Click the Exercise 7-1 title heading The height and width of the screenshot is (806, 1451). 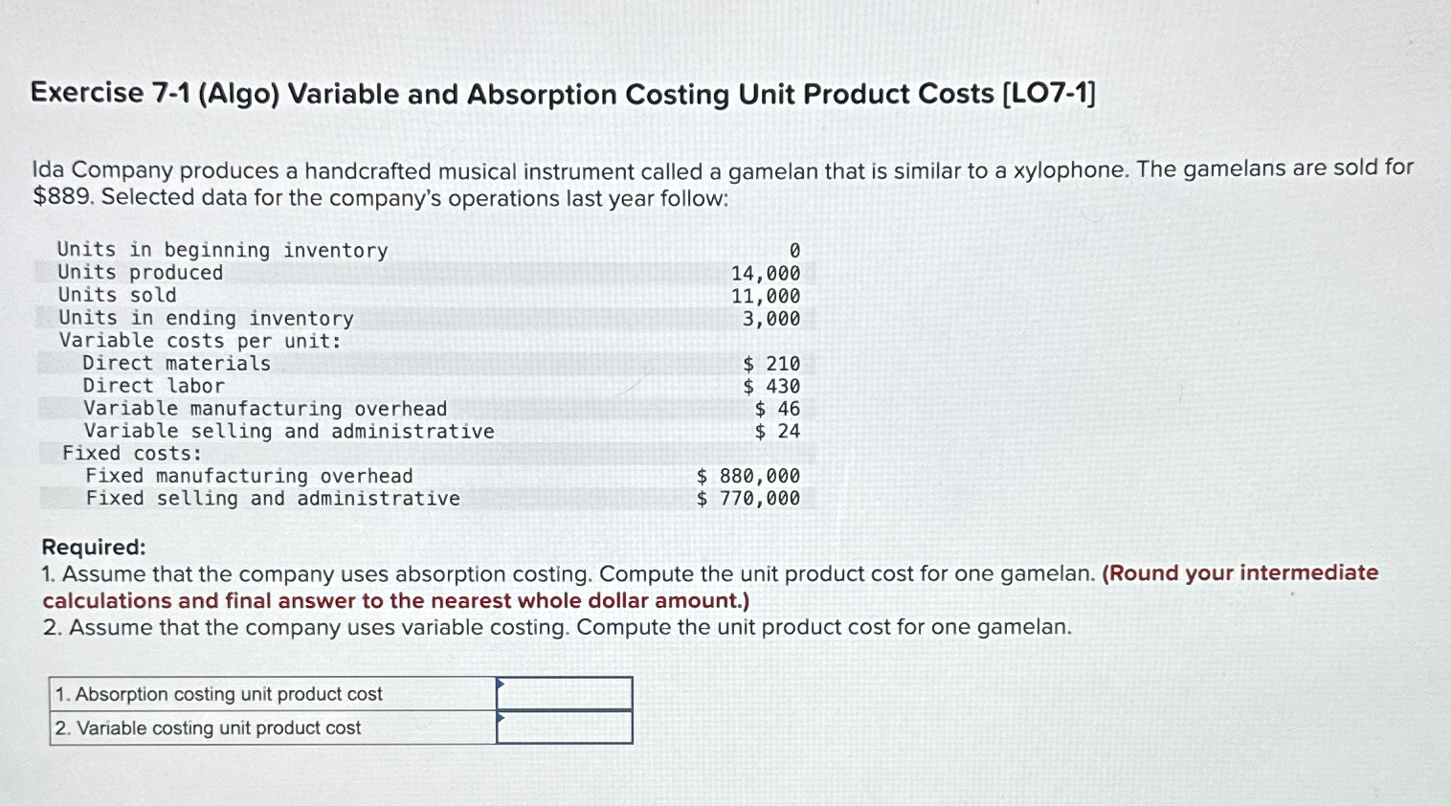(563, 94)
